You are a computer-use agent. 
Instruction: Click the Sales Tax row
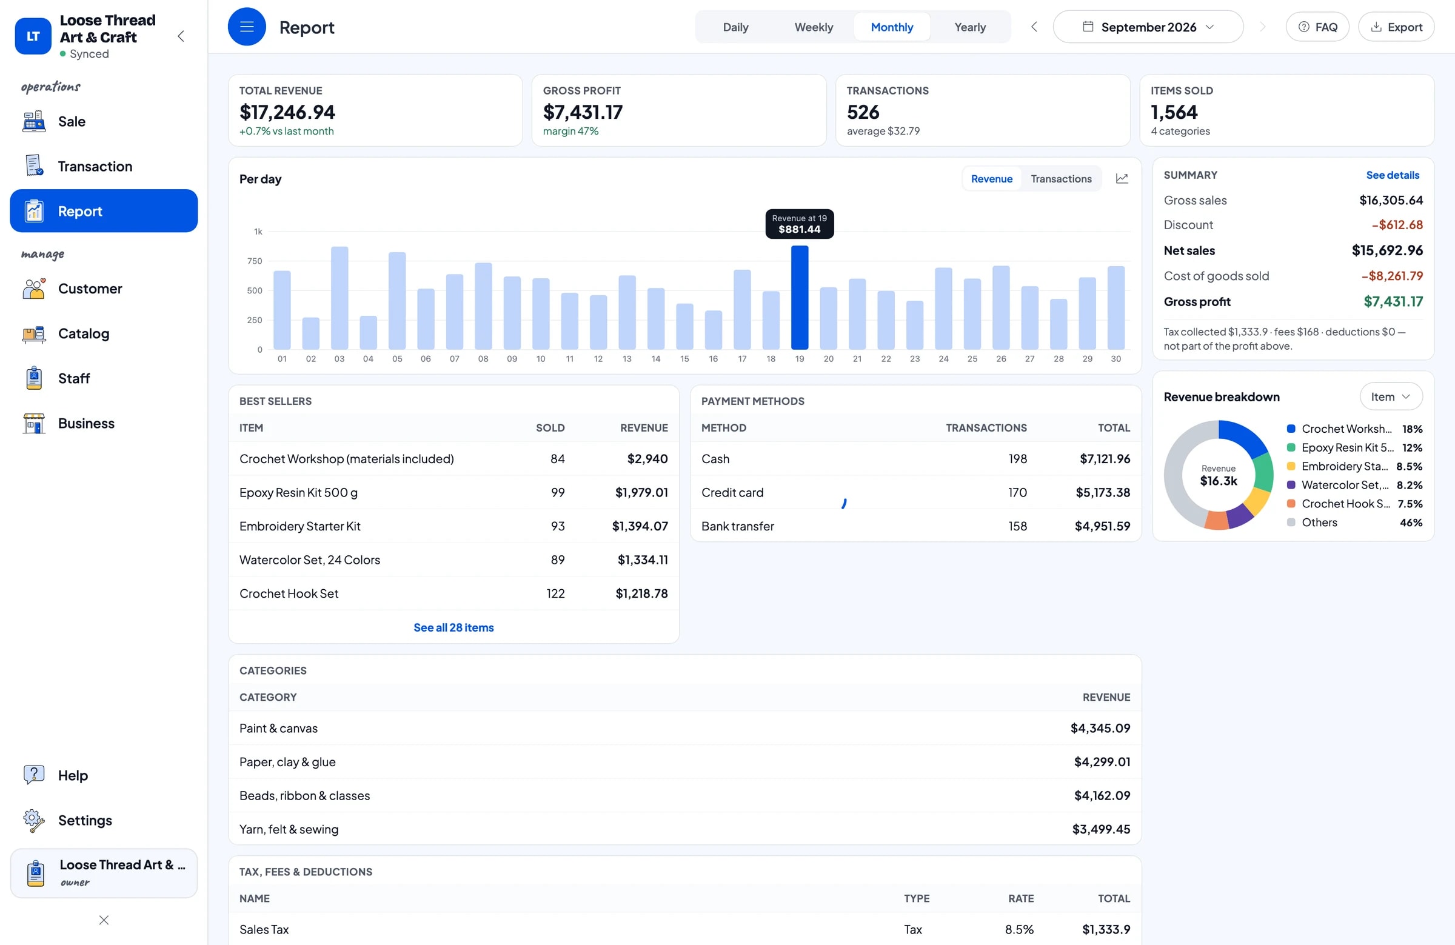[684, 929]
